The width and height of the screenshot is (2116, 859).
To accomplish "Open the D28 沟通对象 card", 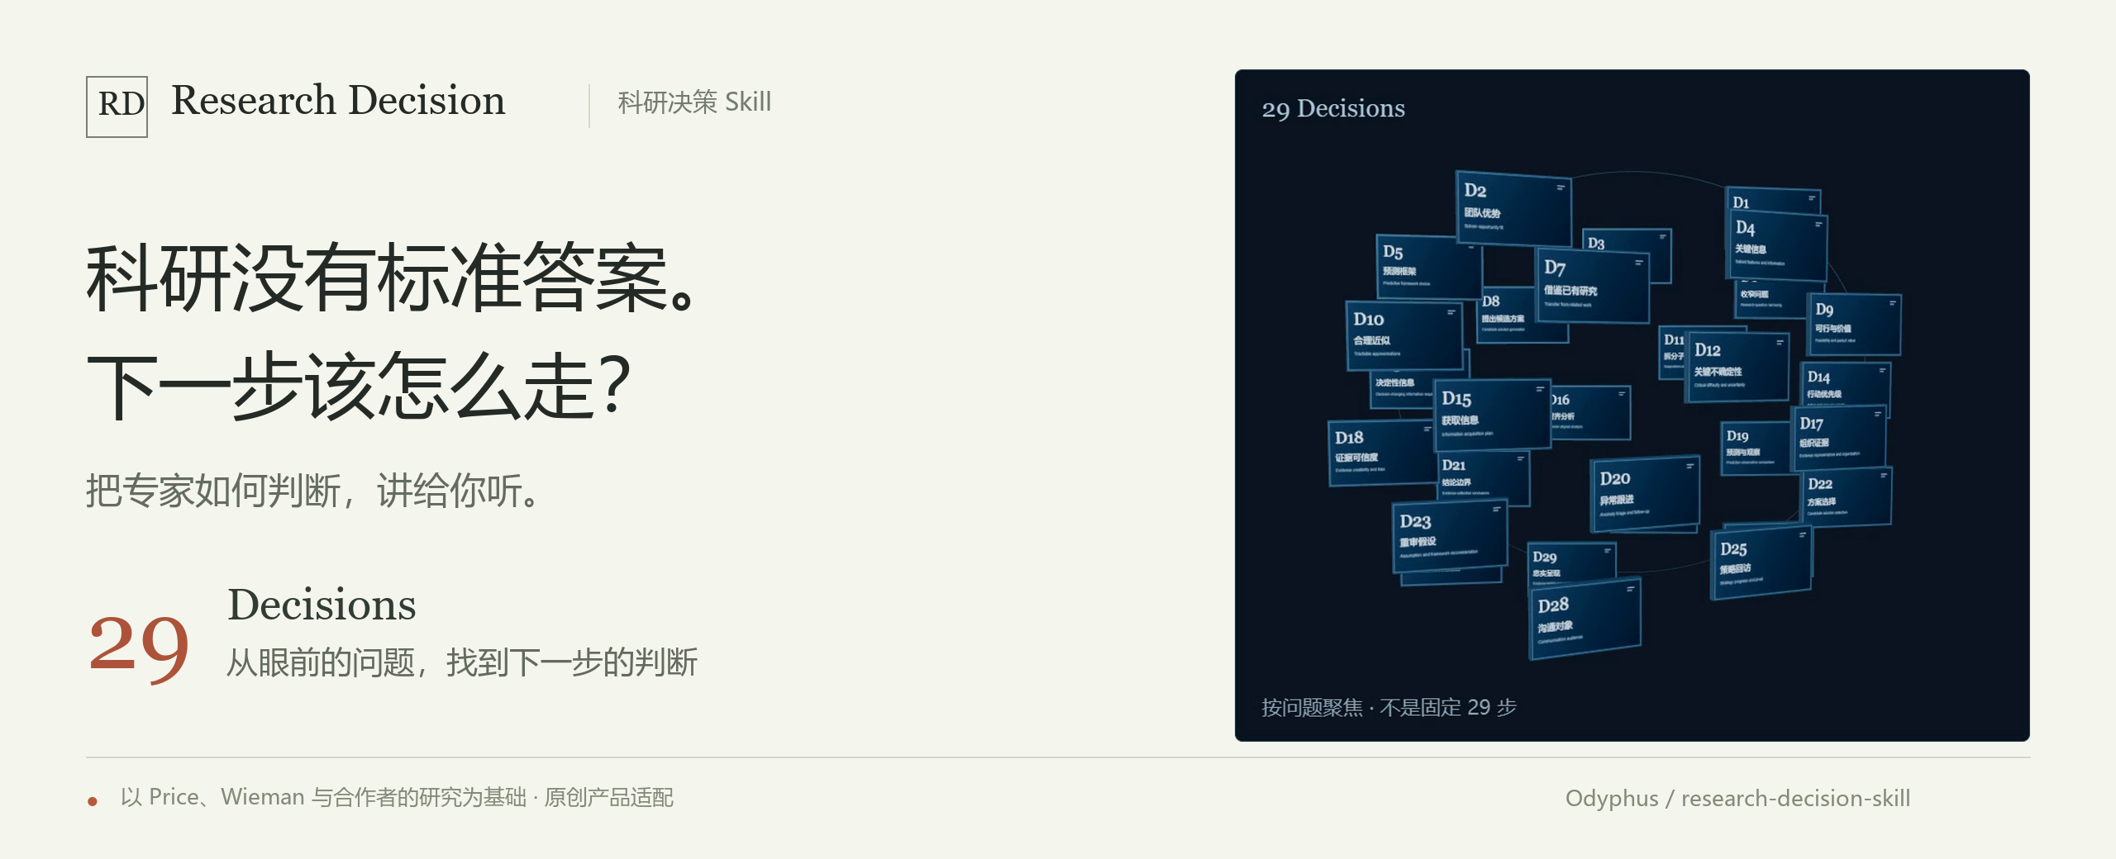I will pyautogui.click(x=1585, y=618).
